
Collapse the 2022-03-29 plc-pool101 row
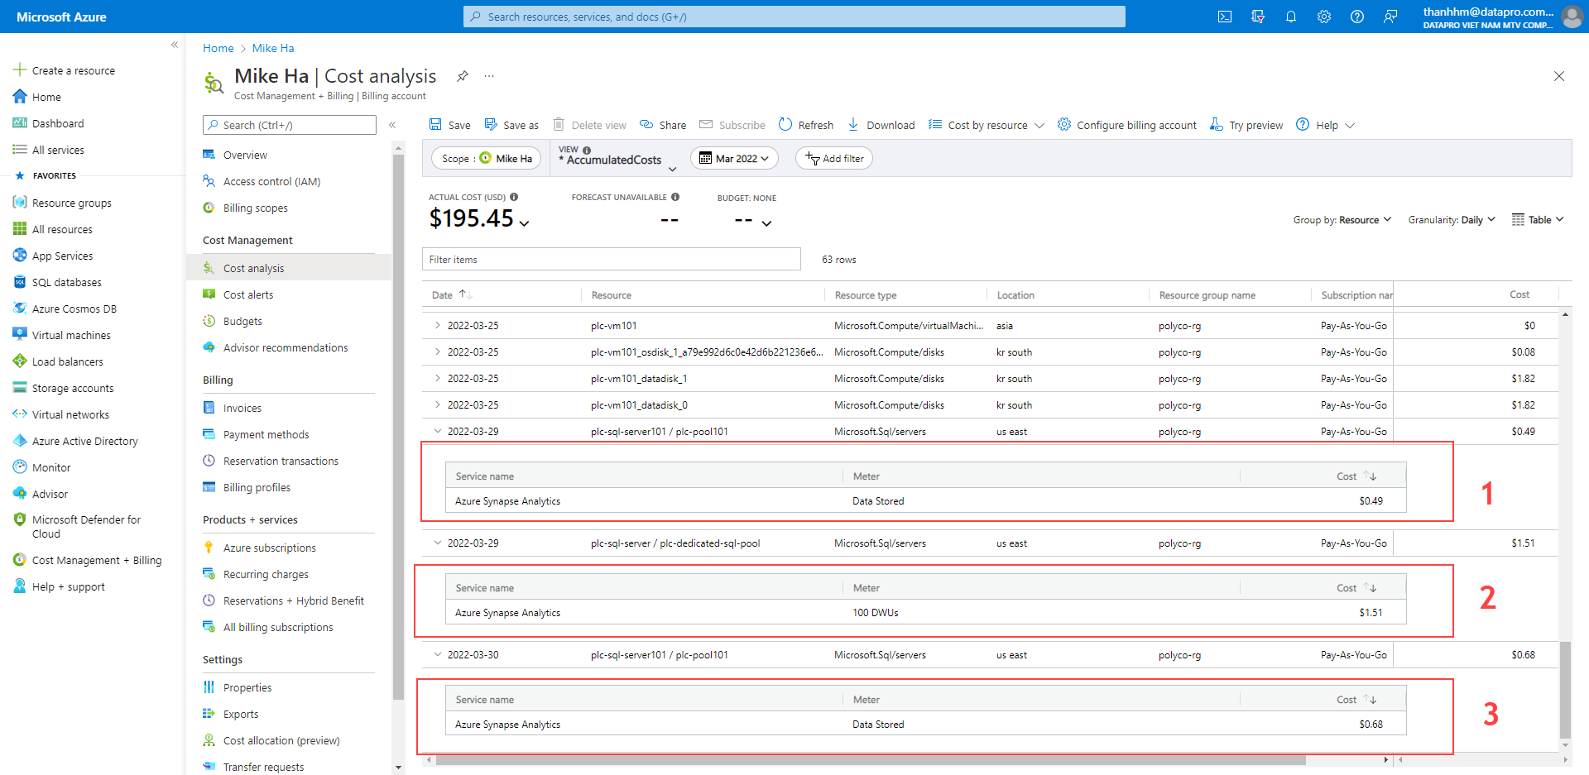coord(437,431)
